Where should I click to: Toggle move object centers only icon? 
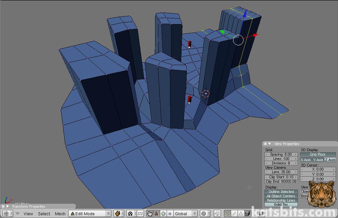(x=140, y=214)
